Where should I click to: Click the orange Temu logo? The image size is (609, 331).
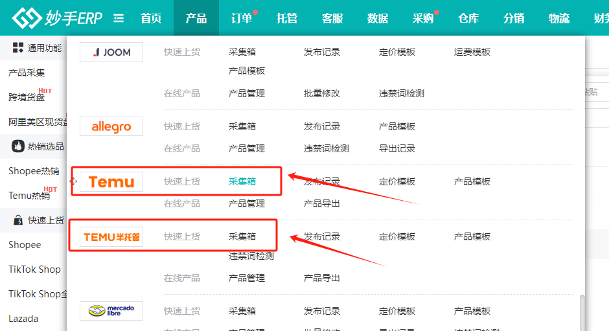point(111,182)
